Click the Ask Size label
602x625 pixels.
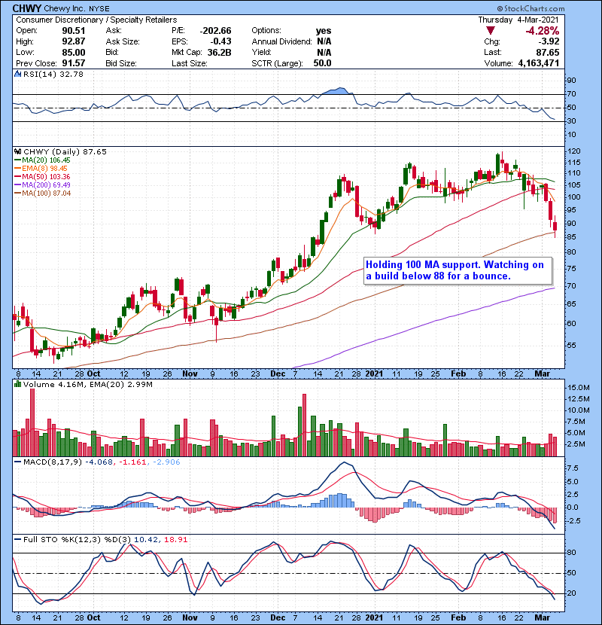(123, 41)
